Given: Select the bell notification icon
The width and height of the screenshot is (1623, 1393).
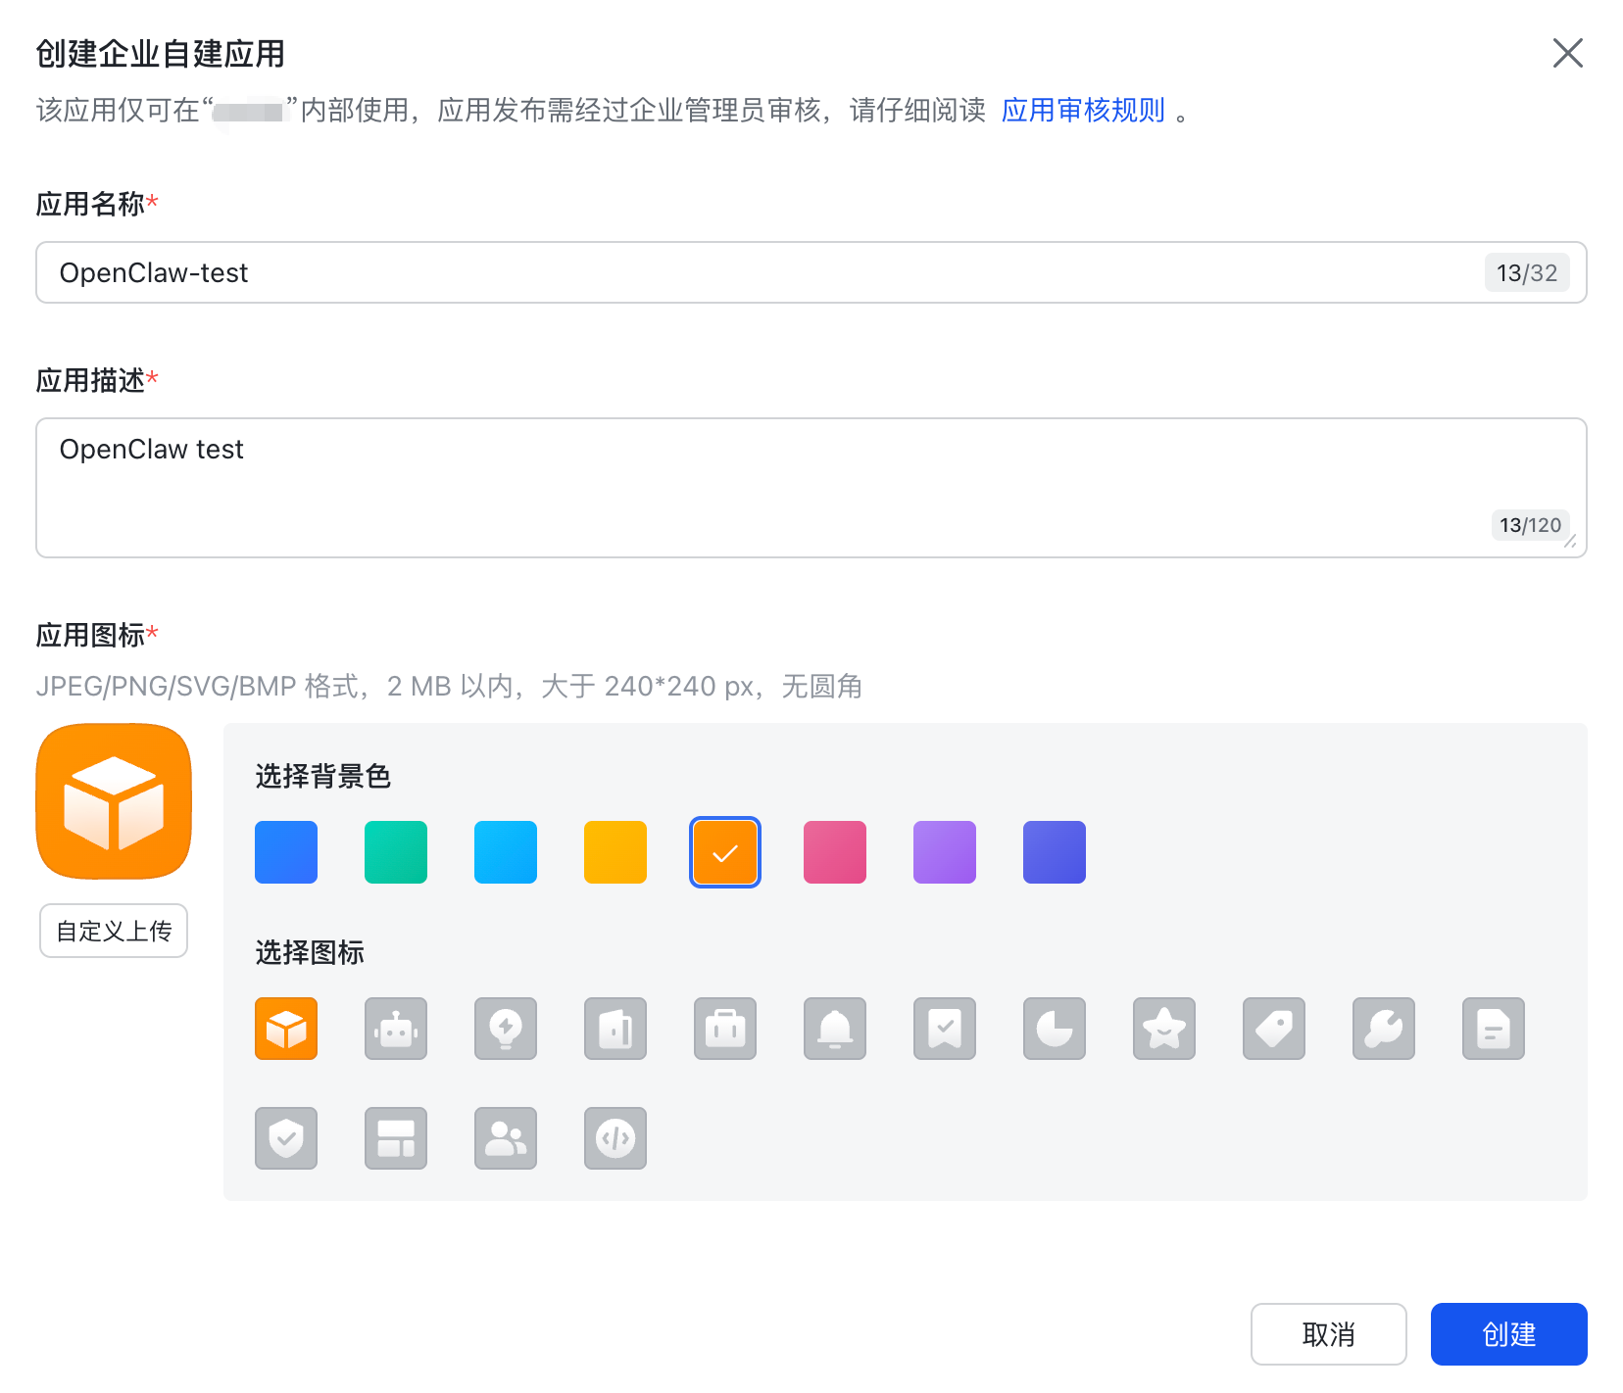Looking at the screenshot, I should click(834, 1029).
